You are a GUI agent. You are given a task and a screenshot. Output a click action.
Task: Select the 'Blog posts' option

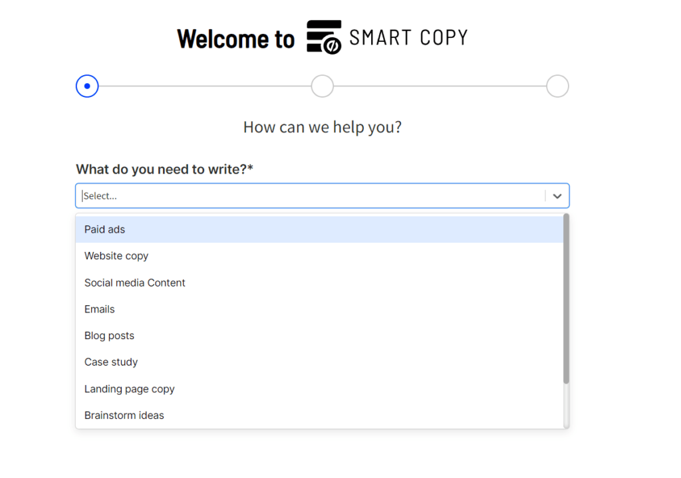[319, 336]
